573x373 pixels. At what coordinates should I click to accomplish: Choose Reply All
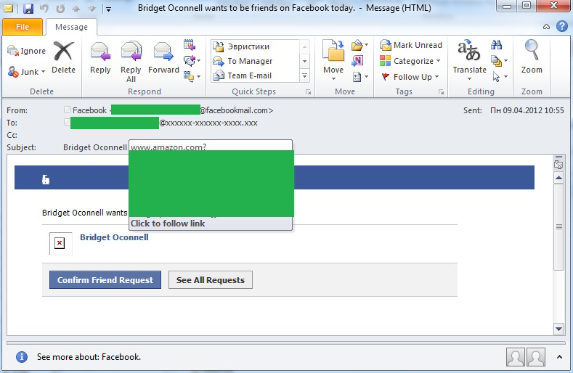coord(131,62)
